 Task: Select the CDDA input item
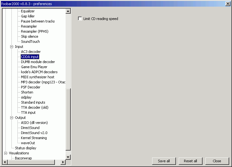click(30, 57)
